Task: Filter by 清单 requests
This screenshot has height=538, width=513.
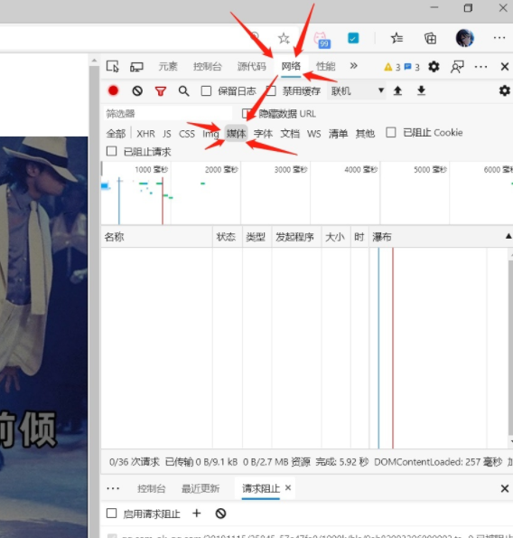Action: coord(338,134)
